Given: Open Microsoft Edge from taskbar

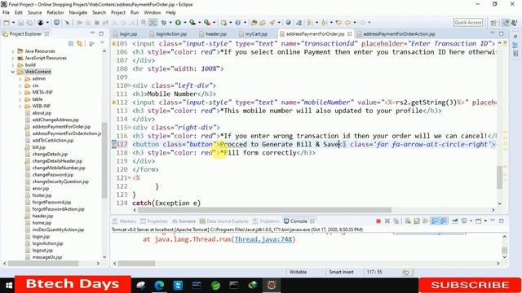Looking at the screenshot, I should click(x=160, y=285).
